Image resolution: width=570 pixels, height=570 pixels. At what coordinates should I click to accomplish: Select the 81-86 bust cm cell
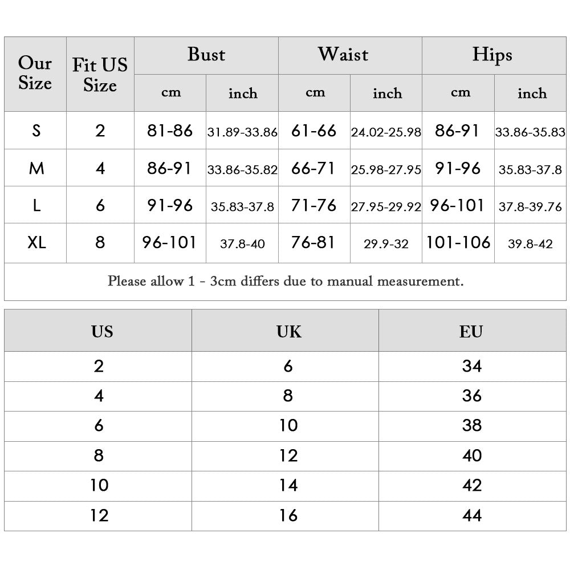pyautogui.click(x=170, y=131)
